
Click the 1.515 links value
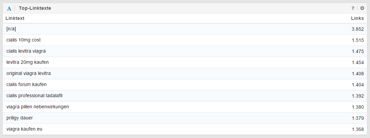[357, 40]
